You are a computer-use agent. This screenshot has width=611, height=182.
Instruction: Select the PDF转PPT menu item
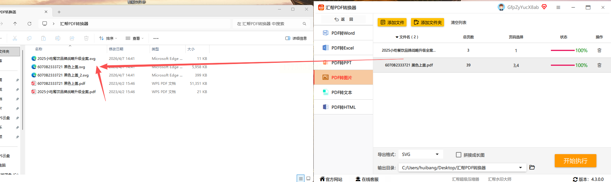(x=343, y=63)
